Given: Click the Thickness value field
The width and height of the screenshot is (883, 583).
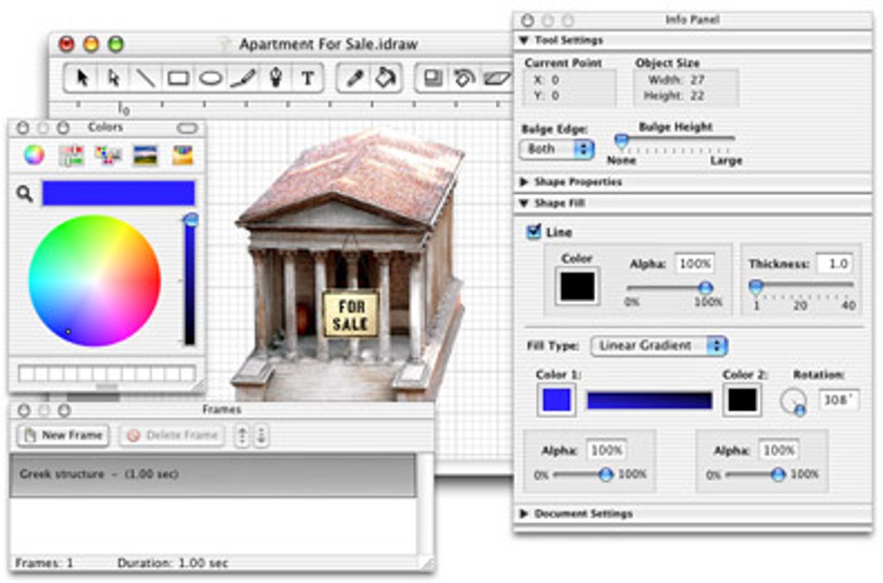Looking at the screenshot, I should [835, 263].
